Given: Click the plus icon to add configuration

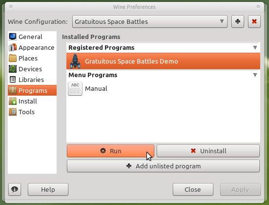Looking at the screenshot, I should click(238, 21).
